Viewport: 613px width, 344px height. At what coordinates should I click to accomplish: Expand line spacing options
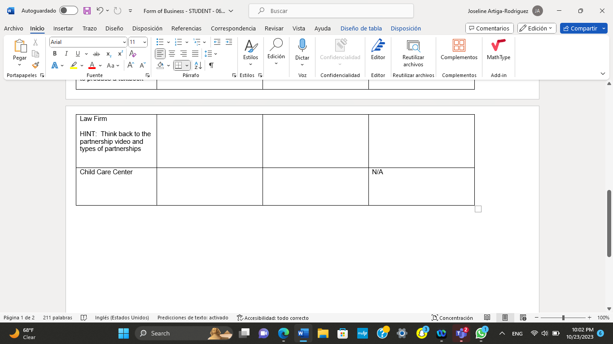(216, 54)
